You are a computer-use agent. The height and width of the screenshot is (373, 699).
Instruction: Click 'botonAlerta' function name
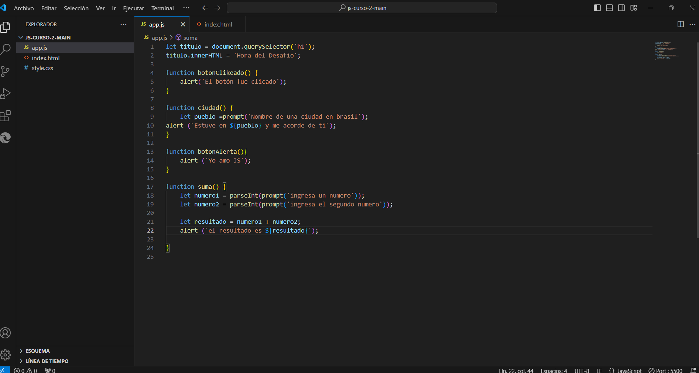(217, 151)
